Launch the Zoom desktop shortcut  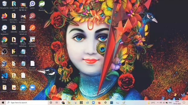32,88
